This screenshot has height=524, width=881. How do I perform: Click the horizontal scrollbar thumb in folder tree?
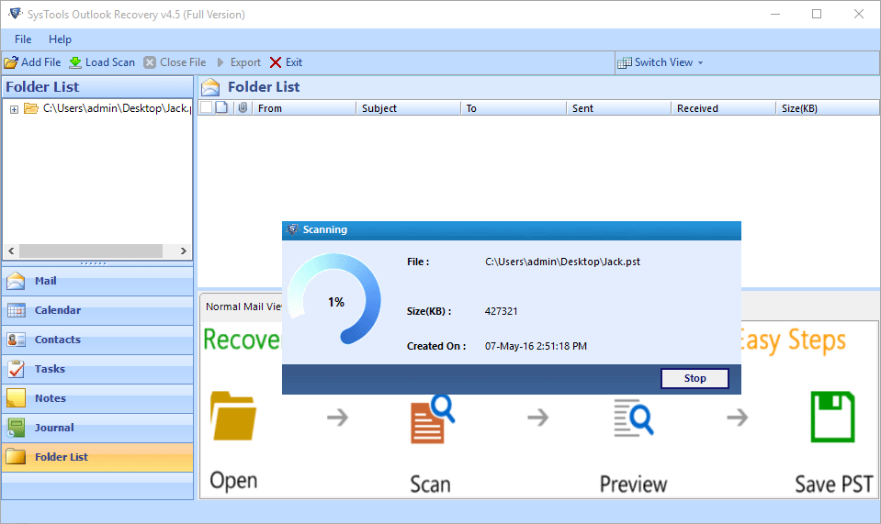point(91,251)
